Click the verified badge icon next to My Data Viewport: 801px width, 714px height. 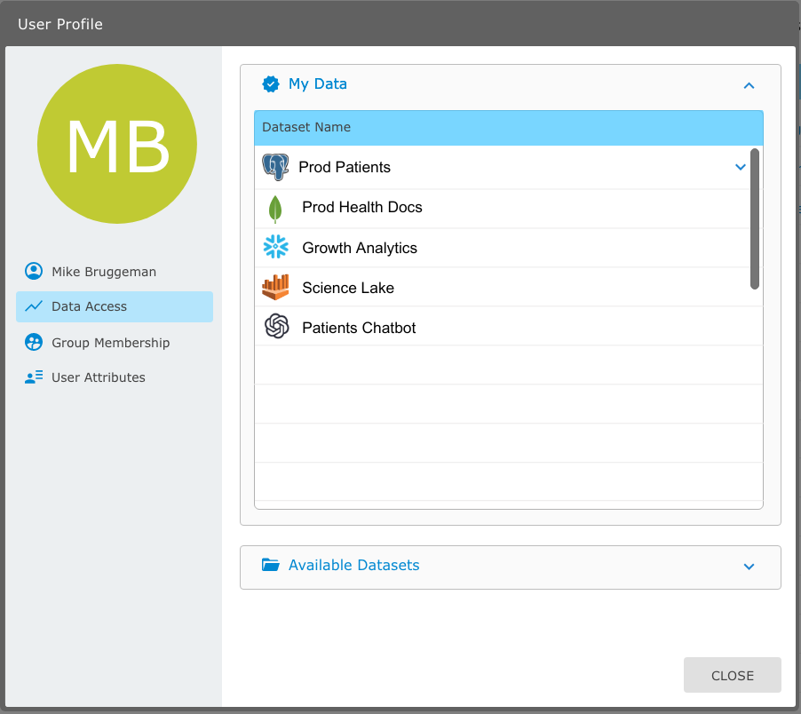coord(271,84)
